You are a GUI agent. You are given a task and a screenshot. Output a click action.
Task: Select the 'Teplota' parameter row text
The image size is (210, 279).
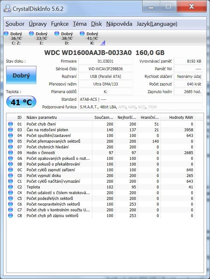tap(33, 187)
